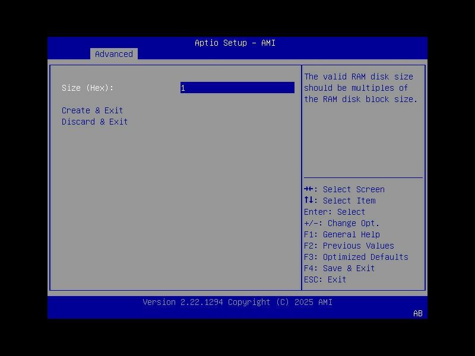The width and height of the screenshot is (475, 356).
Task: Click the +/-: Change Opt. legend entry
Action: (341, 223)
